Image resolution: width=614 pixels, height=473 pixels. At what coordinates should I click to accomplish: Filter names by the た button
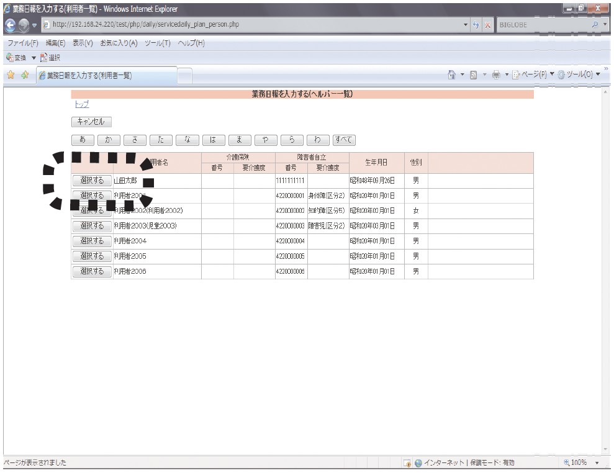tap(161, 140)
